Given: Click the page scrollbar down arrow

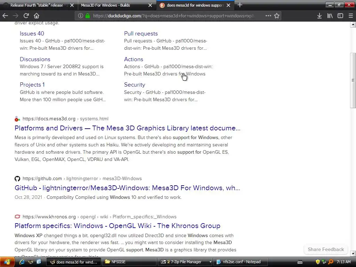Looking at the screenshot, I should (x=353, y=253).
